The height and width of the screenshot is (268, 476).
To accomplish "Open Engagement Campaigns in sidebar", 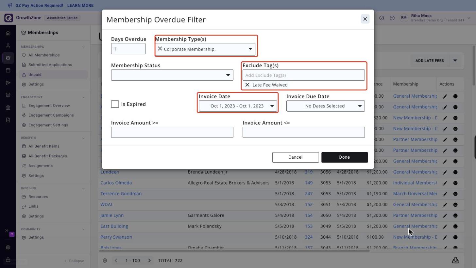I will coord(51,115).
